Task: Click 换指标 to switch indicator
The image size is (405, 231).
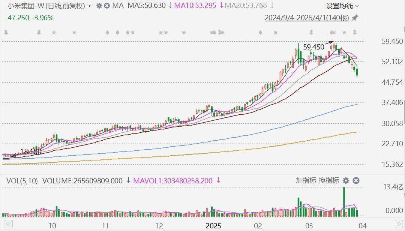Action: (328, 181)
